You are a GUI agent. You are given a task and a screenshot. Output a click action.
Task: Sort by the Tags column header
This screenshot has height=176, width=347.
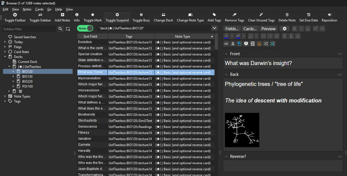(x=131, y=36)
